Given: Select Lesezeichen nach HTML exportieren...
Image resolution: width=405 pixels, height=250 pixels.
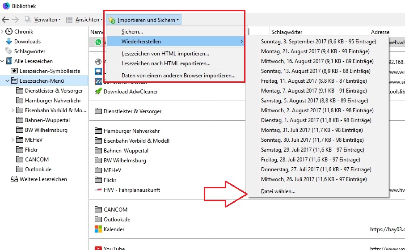Looking at the screenshot, I should coord(166,64).
